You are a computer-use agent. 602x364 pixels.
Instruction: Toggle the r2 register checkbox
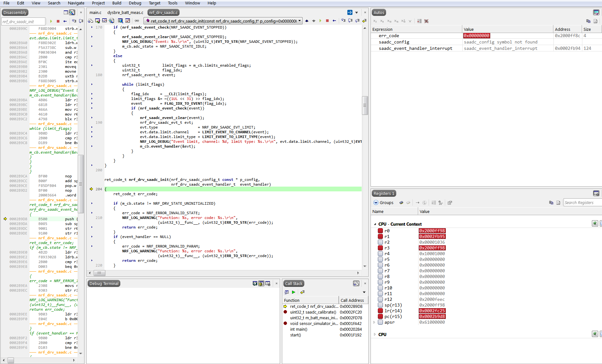click(x=380, y=242)
